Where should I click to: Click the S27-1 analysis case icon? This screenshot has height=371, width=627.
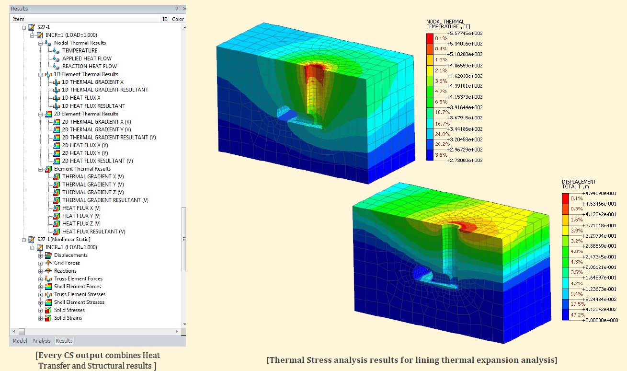coord(32,27)
